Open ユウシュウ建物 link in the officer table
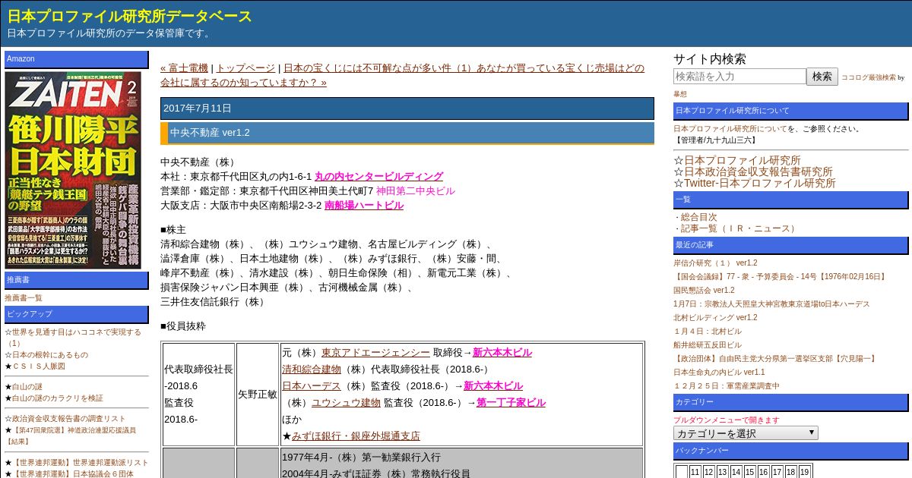The width and height of the screenshot is (912, 478). 346,402
